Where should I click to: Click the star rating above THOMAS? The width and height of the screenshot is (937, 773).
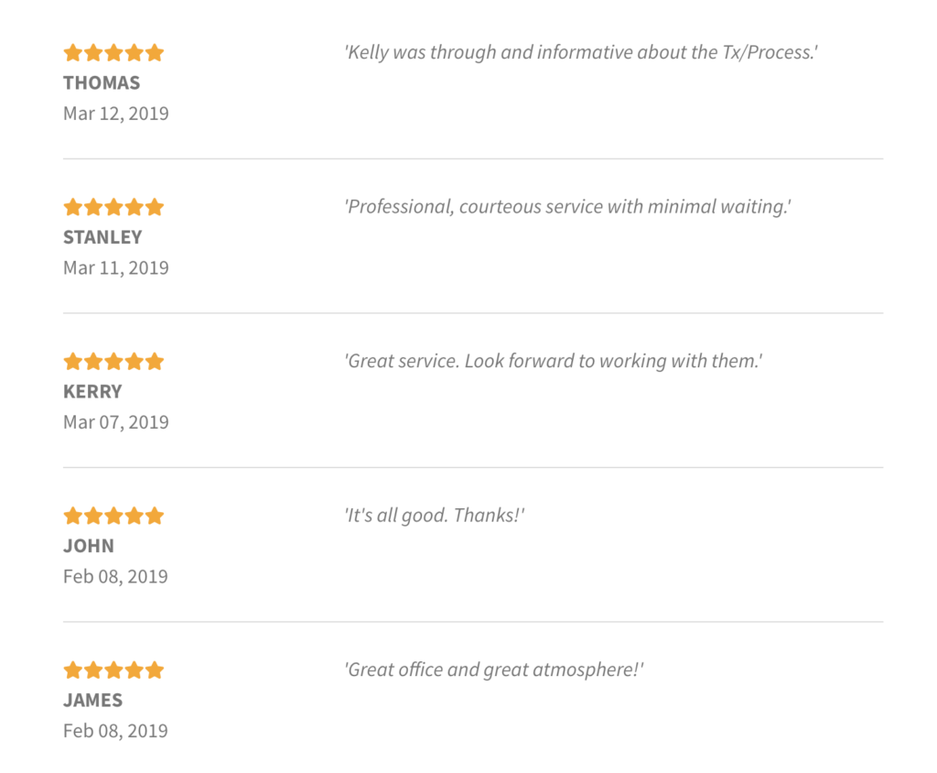[113, 52]
